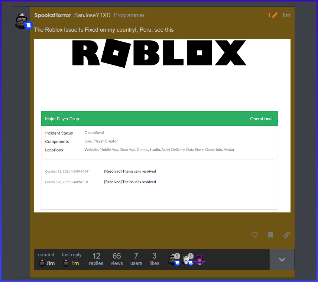Click the Roblox logo in the image
Image resolution: width=318 pixels, height=282 pixels.
pyautogui.click(x=159, y=53)
